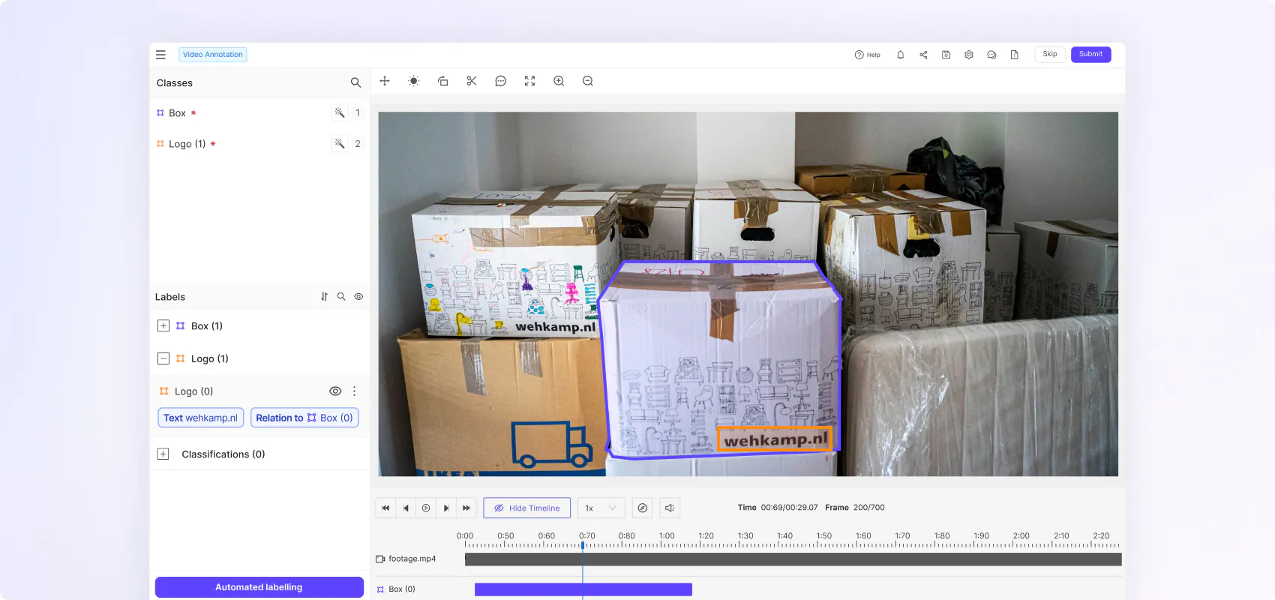1275x600 pixels.
Task: Click the orange wehkamp.nl logo annotation
Action: tap(775, 439)
